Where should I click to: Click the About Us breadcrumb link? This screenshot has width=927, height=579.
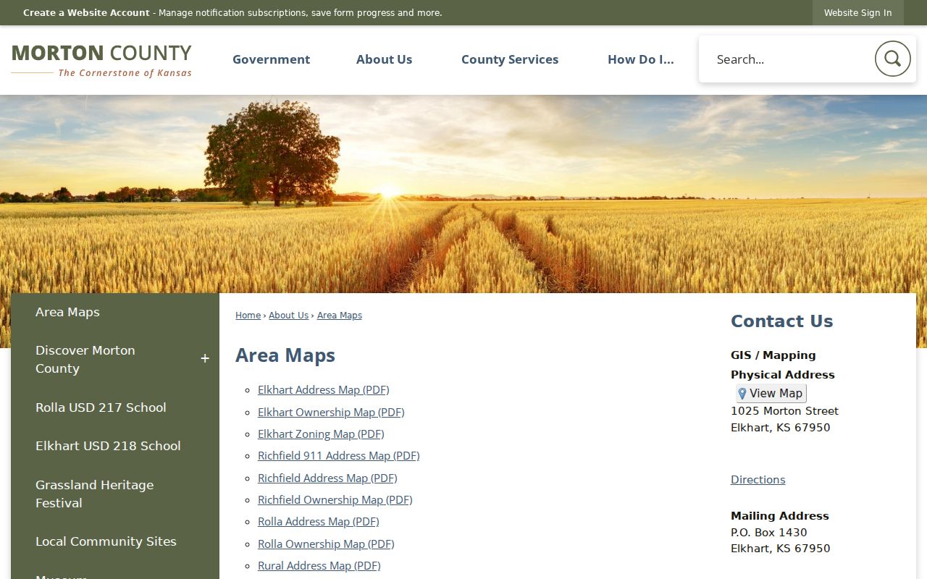tap(288, 316)
